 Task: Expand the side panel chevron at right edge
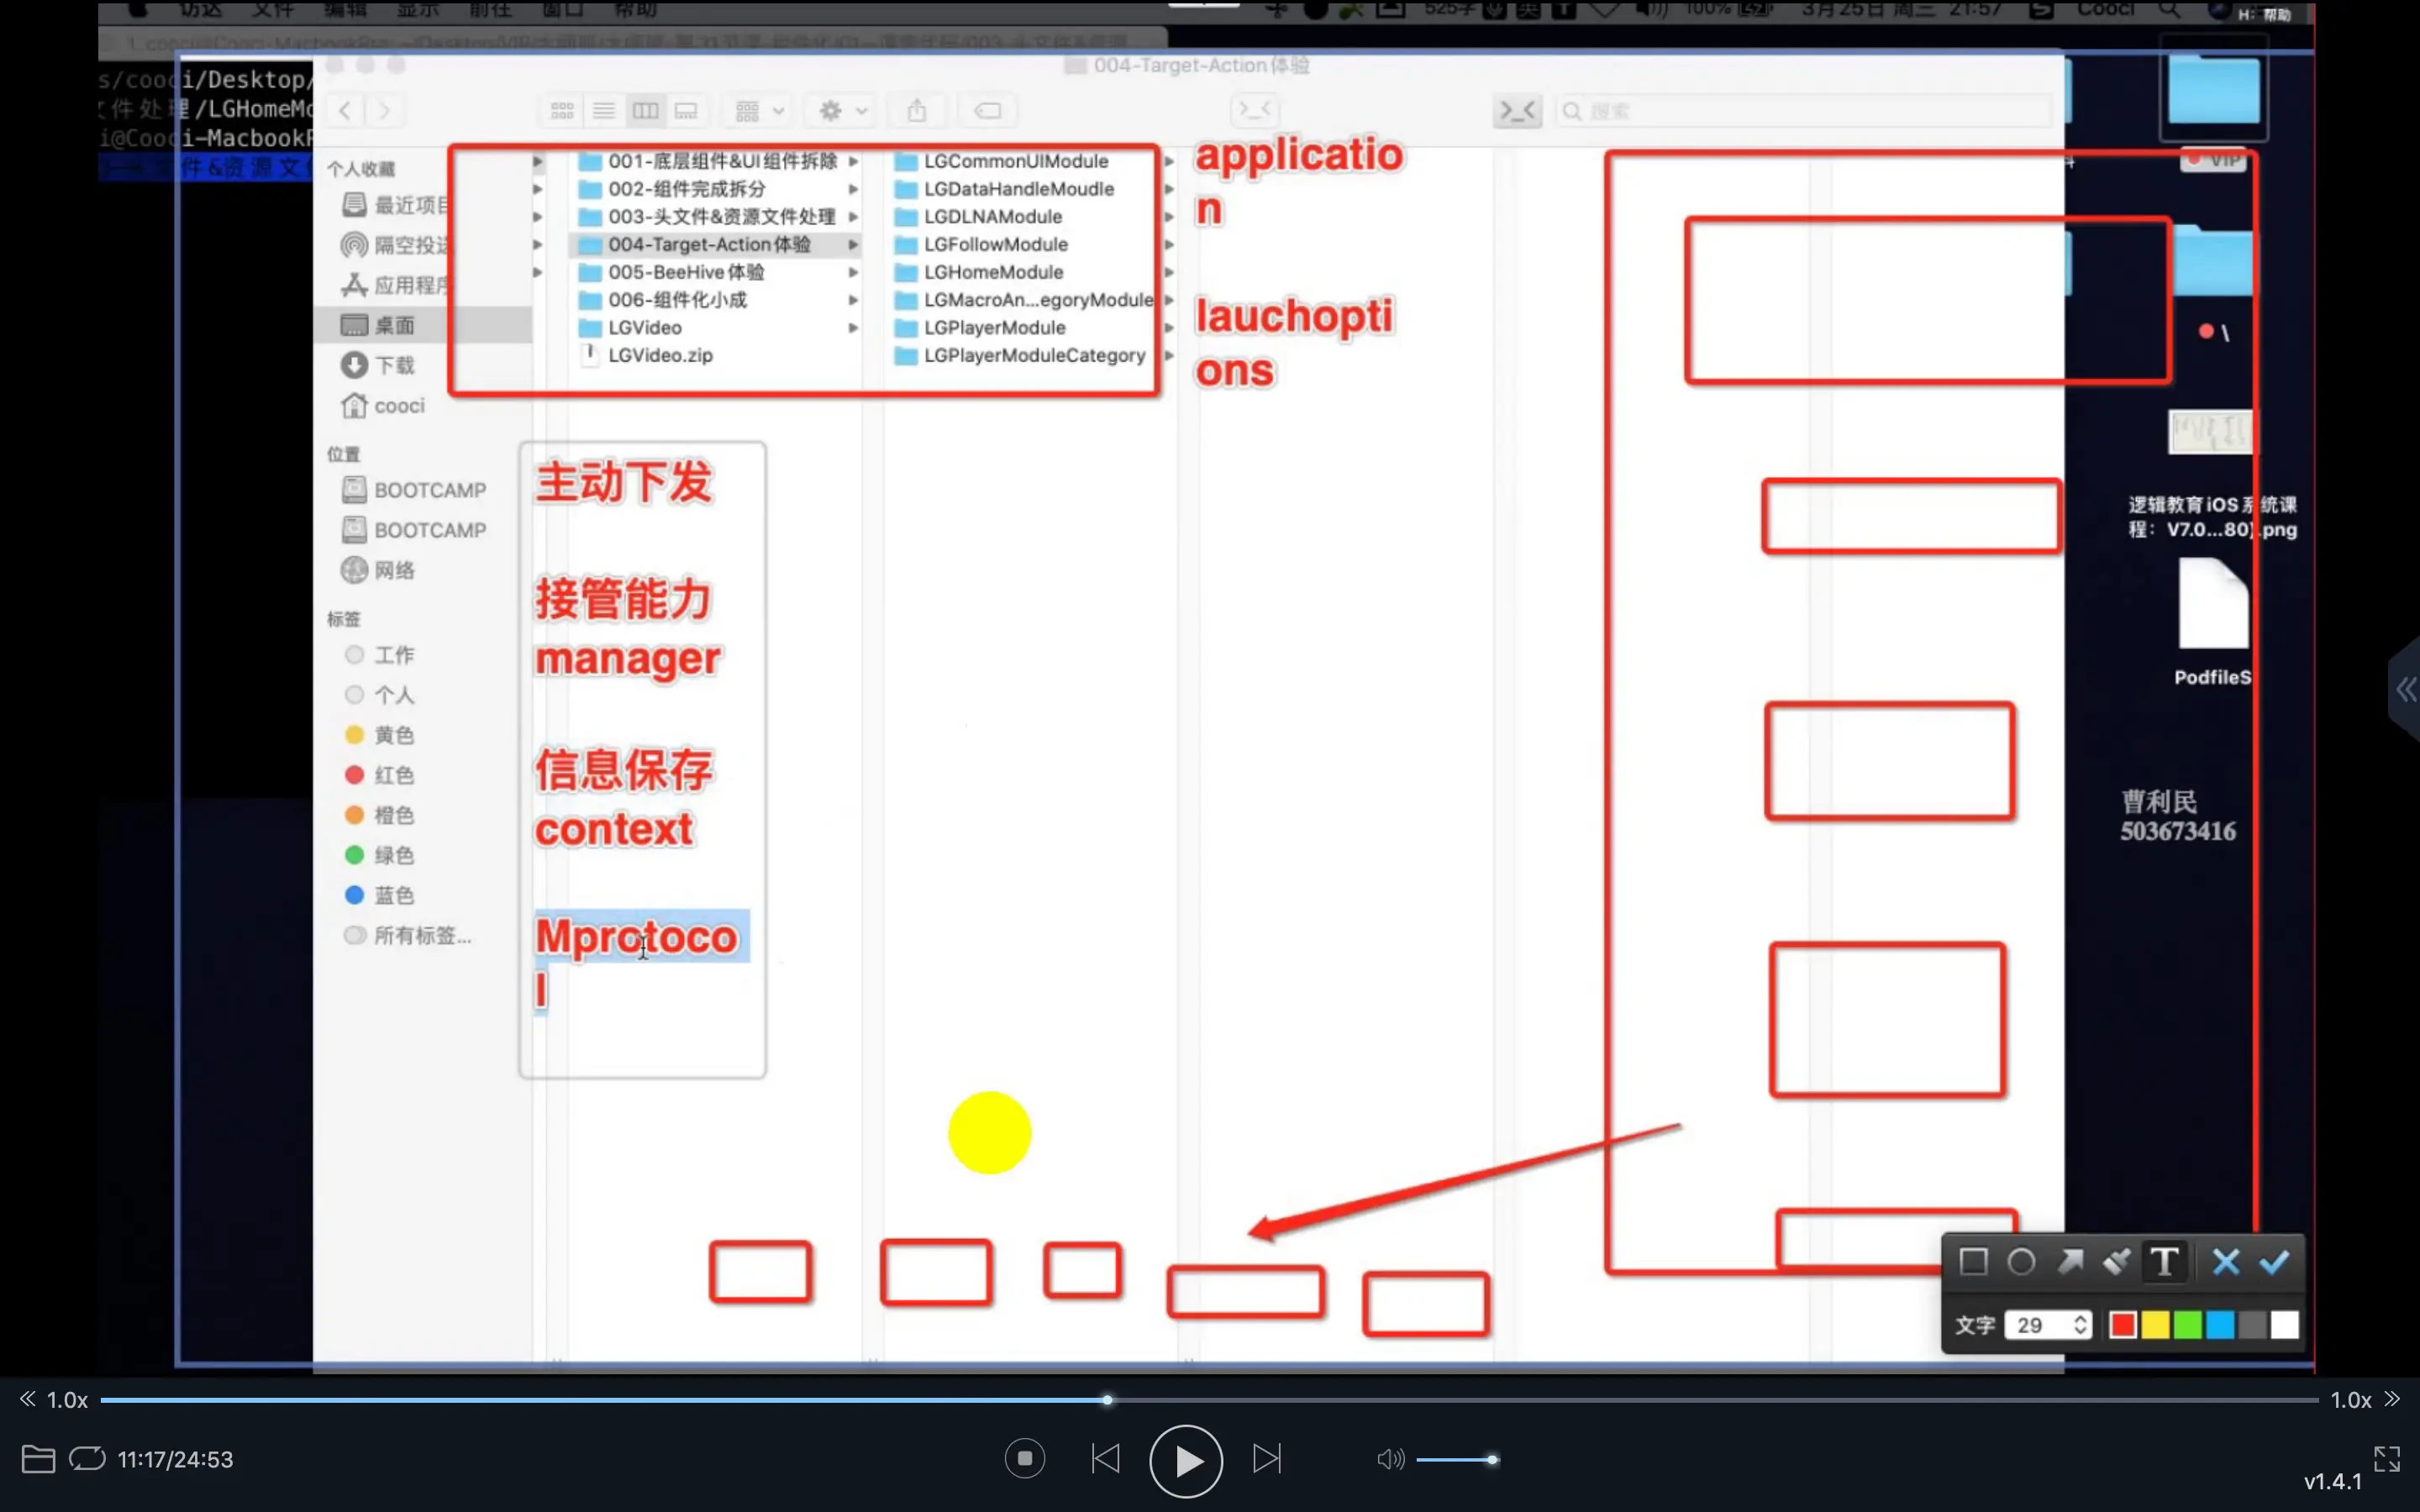2405,689
